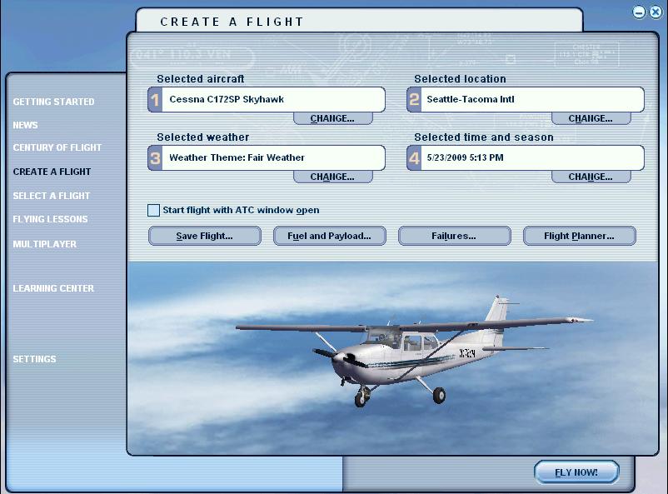Screen dimensions: 668x494
Task: Click the Cessna C172SP Skyhawk aircraft field
Action: coord(273,100)
